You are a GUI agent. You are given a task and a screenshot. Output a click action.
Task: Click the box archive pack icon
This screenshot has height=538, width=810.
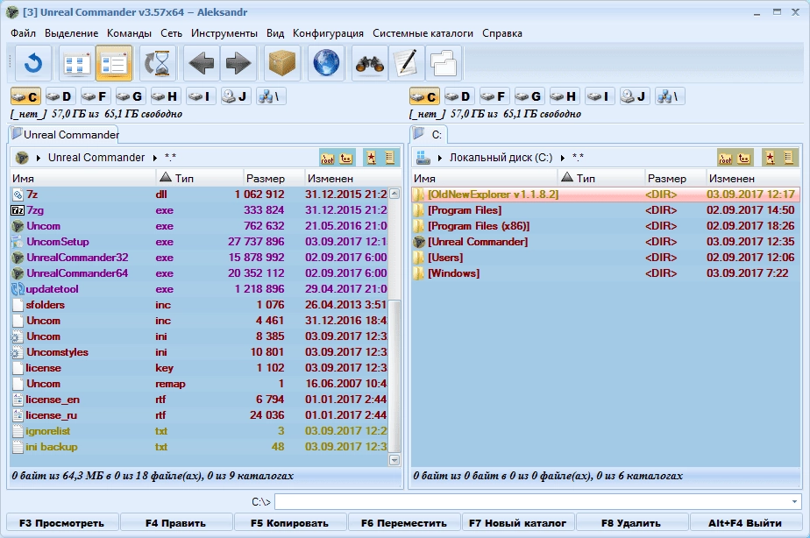tap(282, 63)
